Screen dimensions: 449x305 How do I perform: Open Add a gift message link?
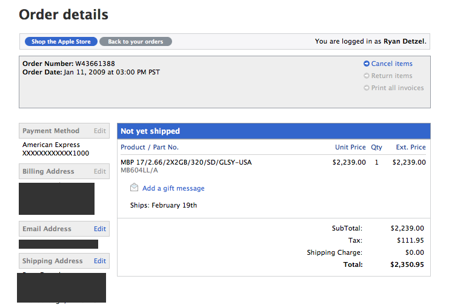point(173,188)
